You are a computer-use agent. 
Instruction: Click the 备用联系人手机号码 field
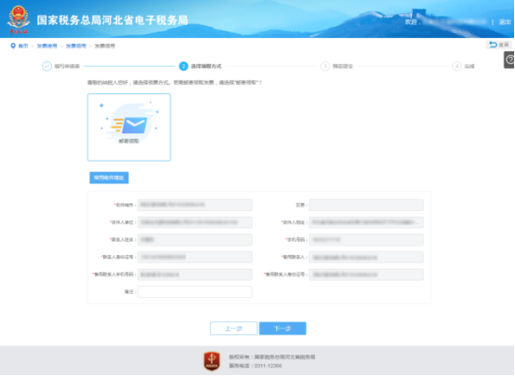click(x=195, y=275)
